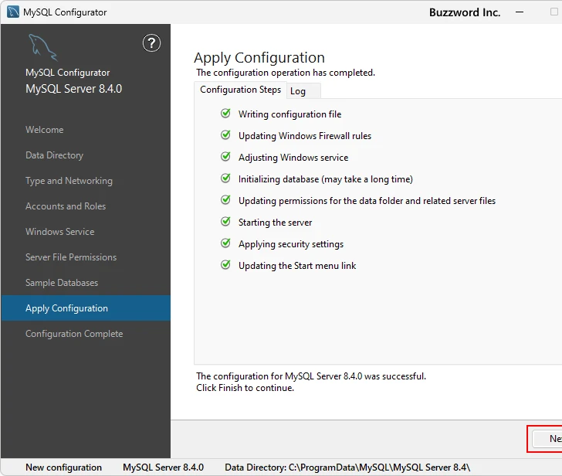The width and height of the screenshot is (562, 476).
Task: Minimize the MySQL Configurator window
Action: tap(520, 12)
